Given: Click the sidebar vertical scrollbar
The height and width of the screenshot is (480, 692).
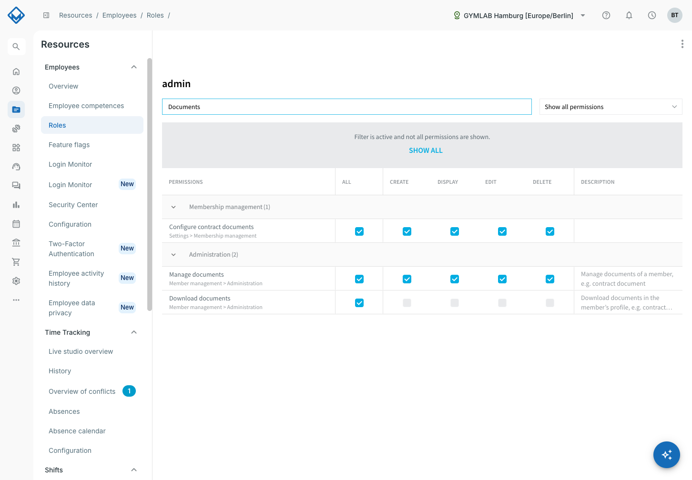Looking at the screenshot, I should pyautogui.click(x=150, y=185).
